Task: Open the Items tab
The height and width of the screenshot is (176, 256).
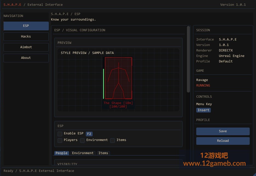Action: [103, 153]
